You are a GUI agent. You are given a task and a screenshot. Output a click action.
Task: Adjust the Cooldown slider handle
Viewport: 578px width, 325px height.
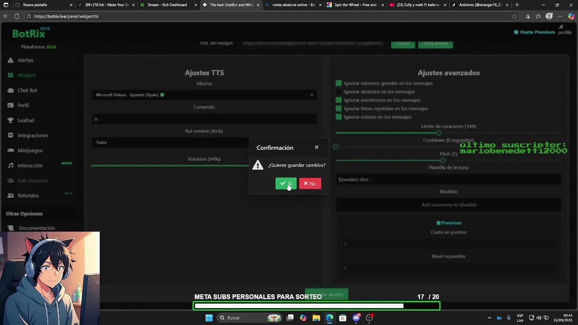pyautogui.click(x=336, y=147)
